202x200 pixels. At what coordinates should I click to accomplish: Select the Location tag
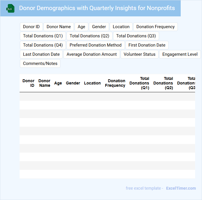tap(121, 27)
